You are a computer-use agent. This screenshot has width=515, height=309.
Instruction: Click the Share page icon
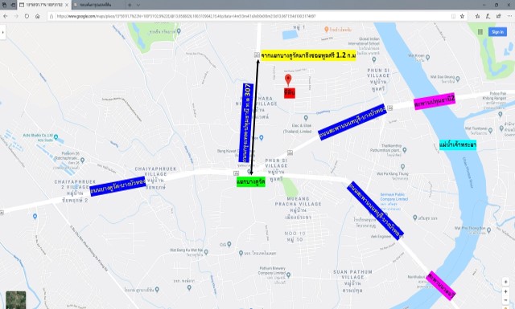tap(499, 16)
